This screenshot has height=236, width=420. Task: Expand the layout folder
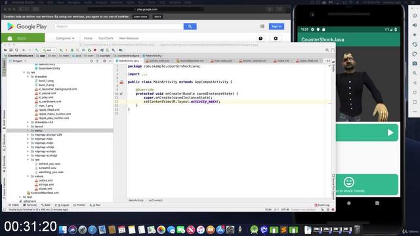(28, 127)
